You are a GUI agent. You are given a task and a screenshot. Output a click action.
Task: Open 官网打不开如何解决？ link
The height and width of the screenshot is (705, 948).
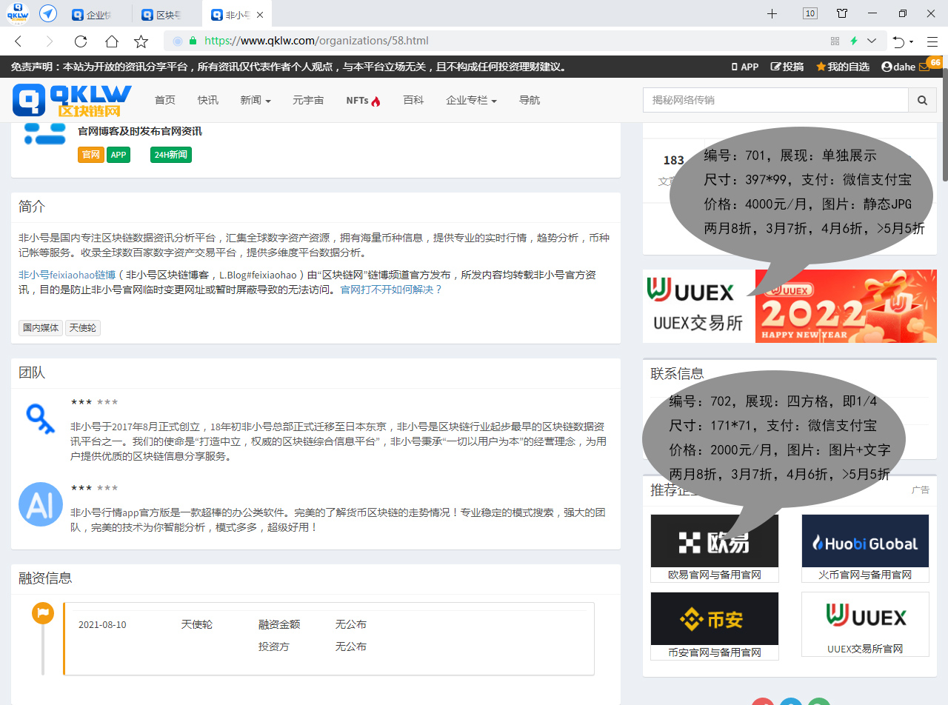point(391,290)
